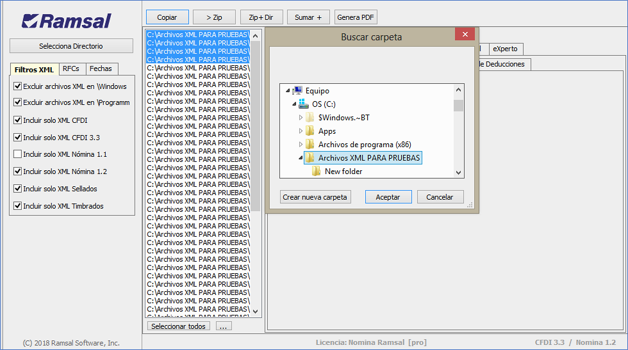Select the Equipo computer icon

(297, 91)
